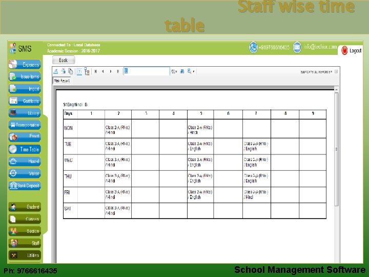Go to next page of report
The width and height of the screenshot is (369, 277).
[x=111, y=71]
